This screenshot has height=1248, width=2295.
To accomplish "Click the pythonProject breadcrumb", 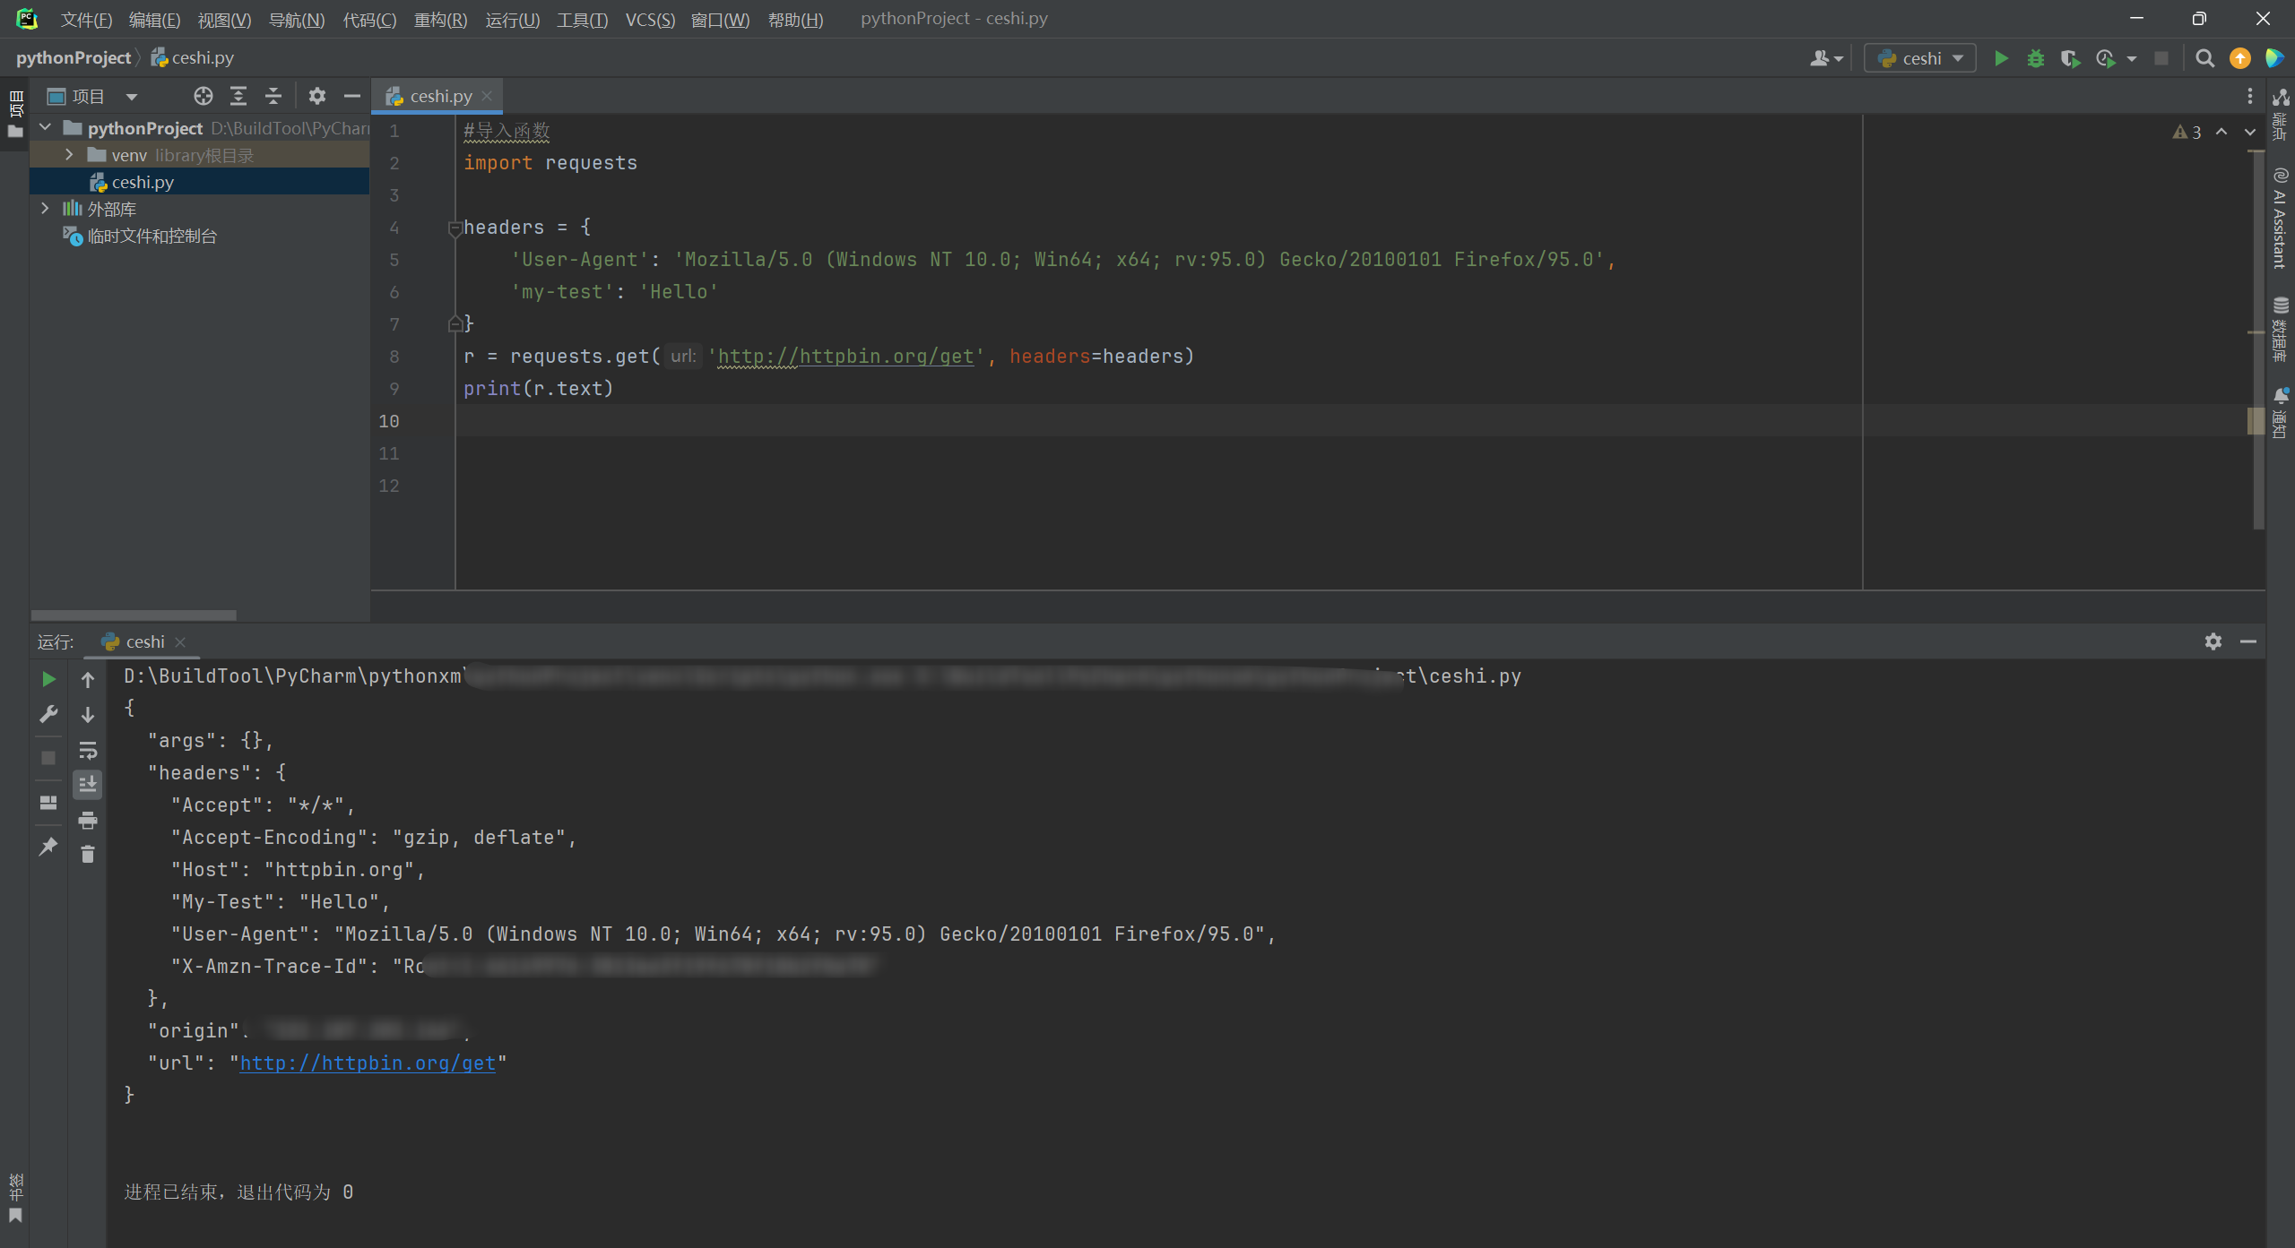I will 74,57.
